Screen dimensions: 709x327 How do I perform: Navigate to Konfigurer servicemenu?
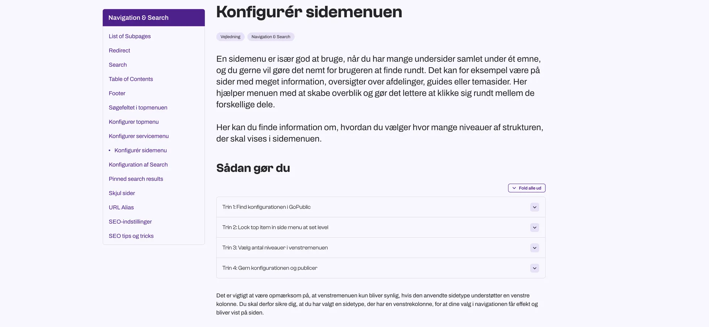tap(138, 136)
